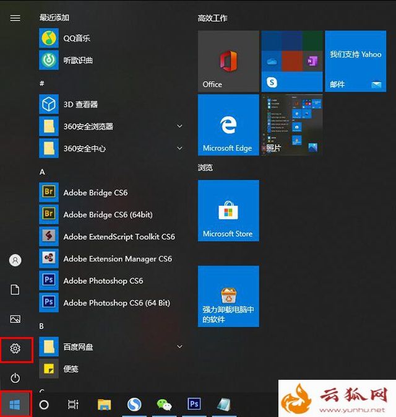Open Pictures shortcut in sidebar
The image size is (396, 417).
[x=15, y=319]
